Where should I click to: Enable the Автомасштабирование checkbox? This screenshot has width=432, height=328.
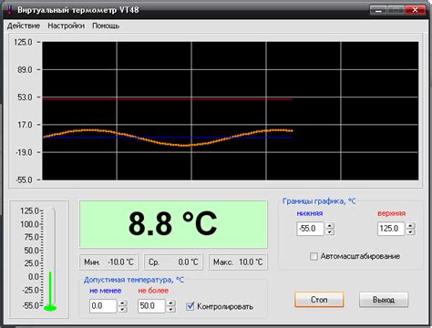tap(314, 256)
